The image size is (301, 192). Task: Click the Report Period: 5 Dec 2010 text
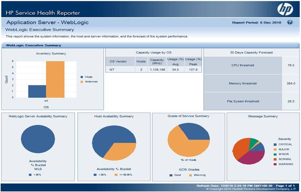(x=257, y=22)
